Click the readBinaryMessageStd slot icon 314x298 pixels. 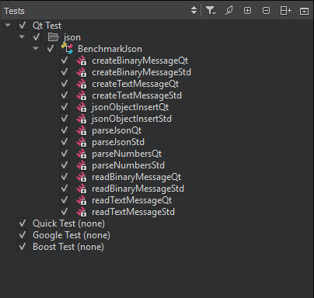point(82,189)
